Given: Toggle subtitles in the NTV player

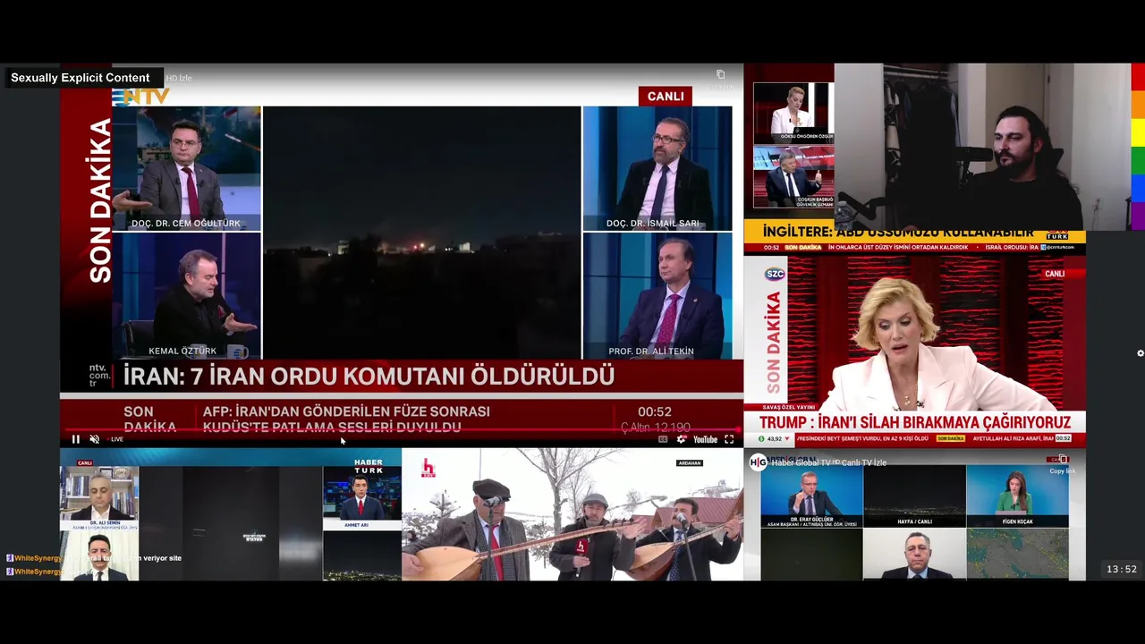Looking at the screenshot, I should click(x=663, y=439).
